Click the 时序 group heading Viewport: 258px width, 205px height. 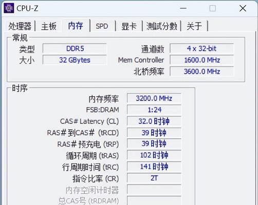(20, 88)
